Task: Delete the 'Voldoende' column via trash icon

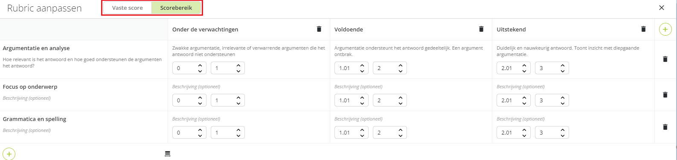Action: point(481,29)
